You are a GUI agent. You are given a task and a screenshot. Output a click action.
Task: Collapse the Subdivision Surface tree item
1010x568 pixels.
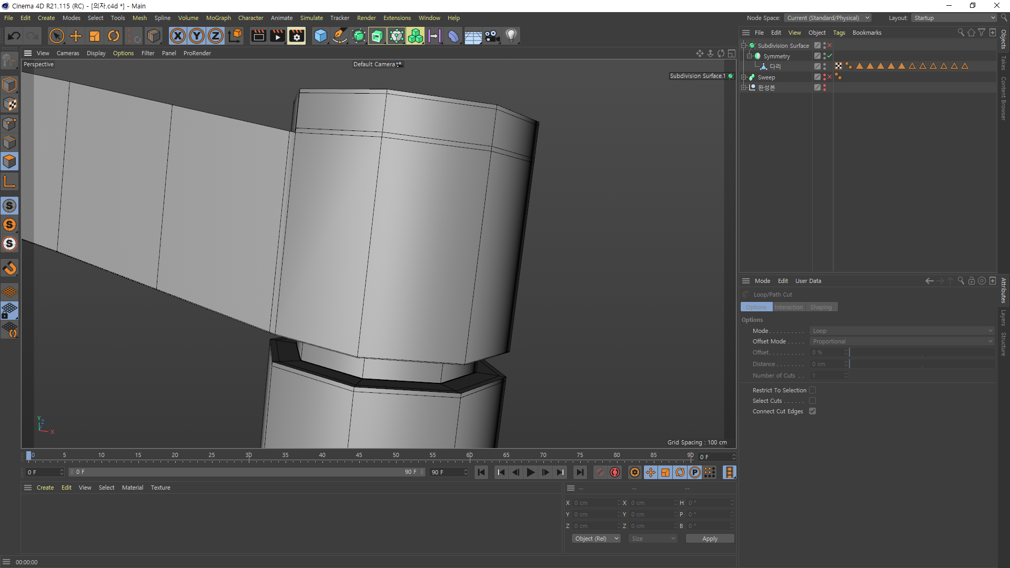(744, 46)
